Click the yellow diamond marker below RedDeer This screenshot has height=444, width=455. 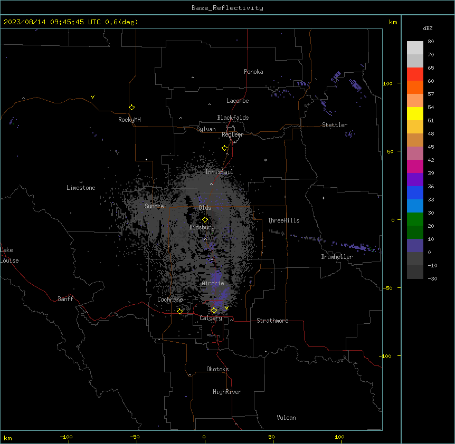click(x=225, y=148)
